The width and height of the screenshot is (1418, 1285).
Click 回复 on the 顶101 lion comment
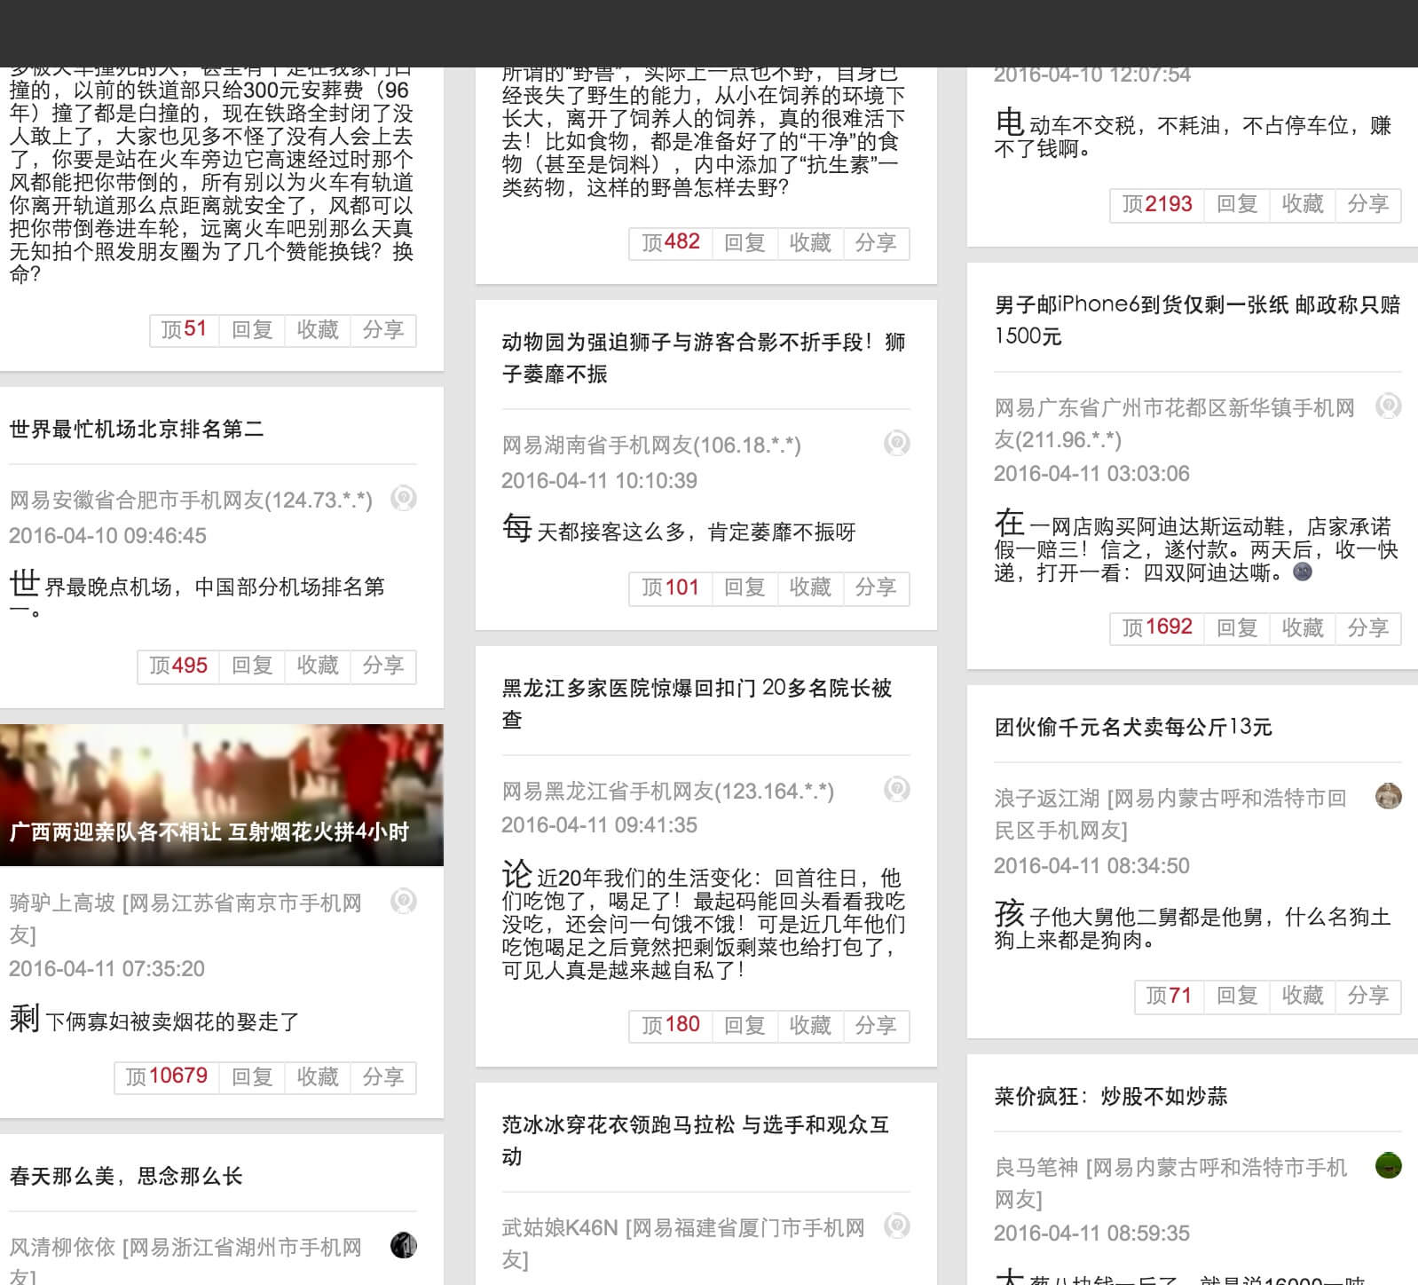pyautogui.click(x=744, y=587)
